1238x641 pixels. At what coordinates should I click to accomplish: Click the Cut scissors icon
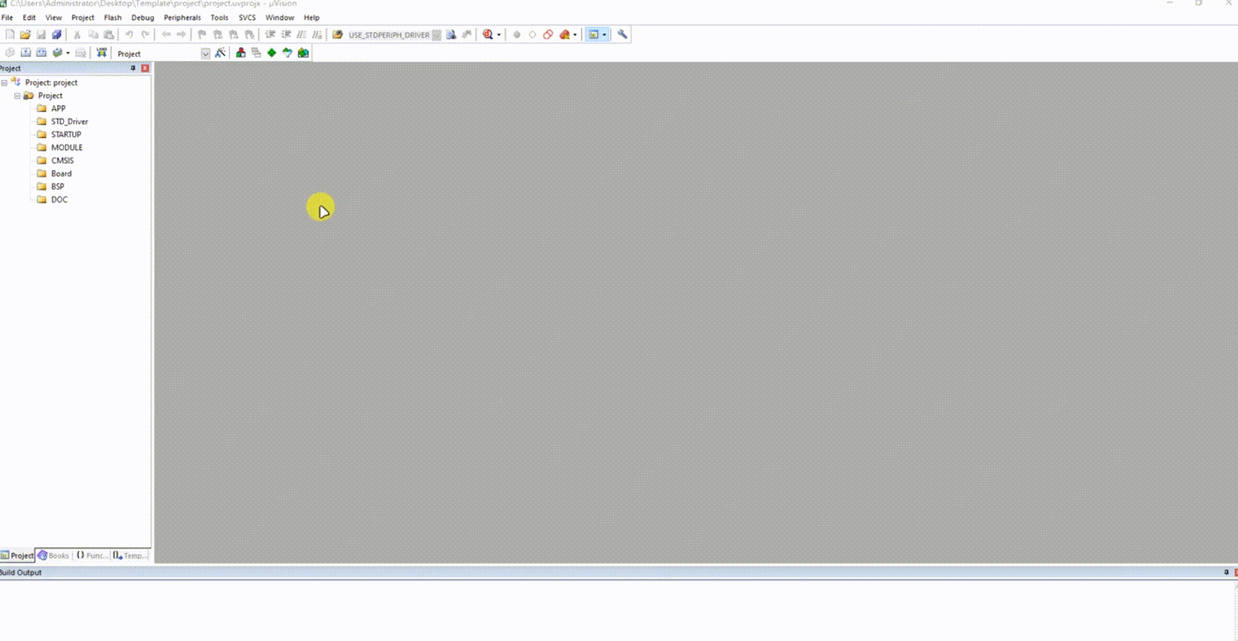[x=76, y=34]
